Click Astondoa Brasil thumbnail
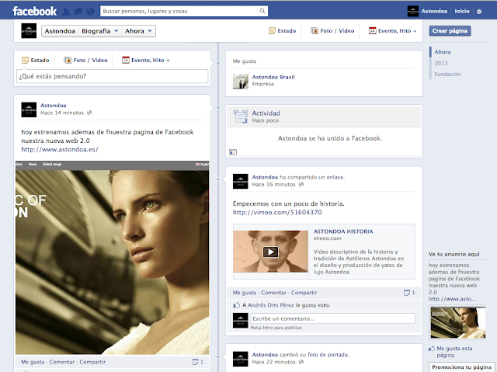The width and height of the screenshot is (497, 372). pyautogui.click(x=241, y=82)
